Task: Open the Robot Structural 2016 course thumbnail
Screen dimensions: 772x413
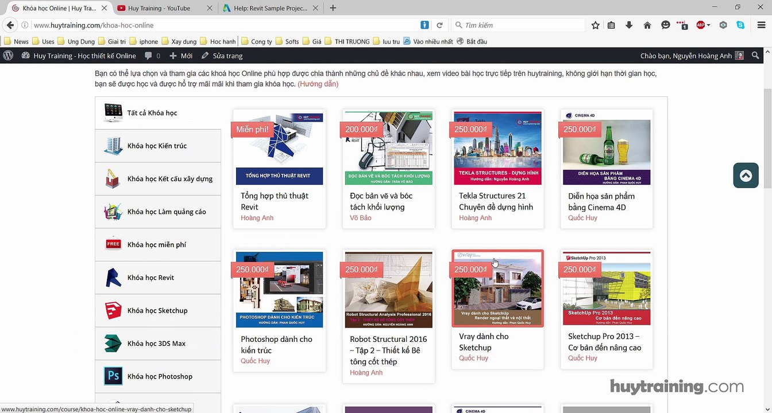Action: [x=389, y=290]
